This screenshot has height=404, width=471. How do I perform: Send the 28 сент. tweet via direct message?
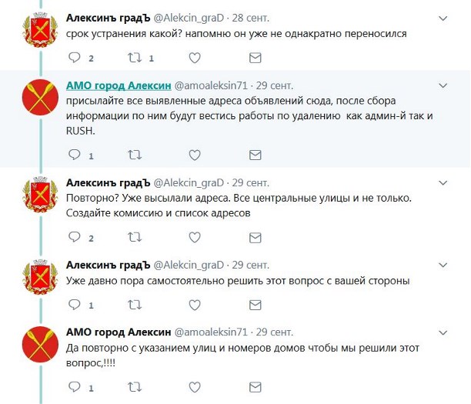[x=255, y=58]
